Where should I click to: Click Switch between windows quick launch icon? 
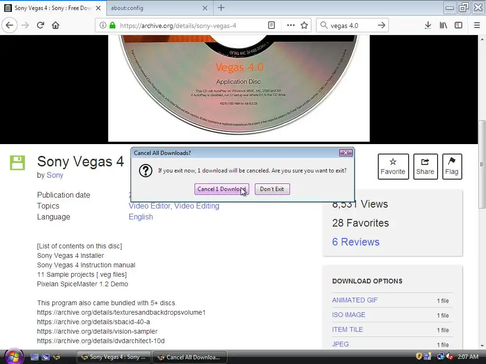pyautogui.click(x=46, y=357)
